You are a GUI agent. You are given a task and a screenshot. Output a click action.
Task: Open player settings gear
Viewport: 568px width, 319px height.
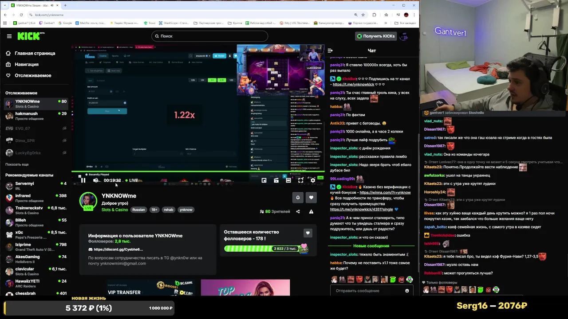[x=313, y=180]
